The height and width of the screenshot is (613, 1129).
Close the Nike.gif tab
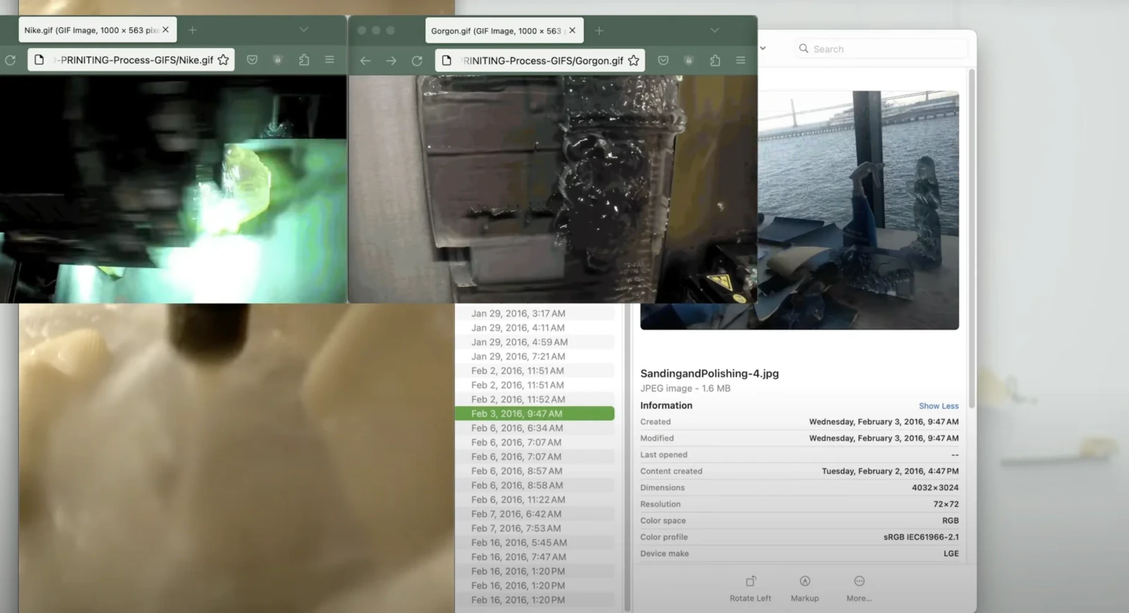point(166,30)
